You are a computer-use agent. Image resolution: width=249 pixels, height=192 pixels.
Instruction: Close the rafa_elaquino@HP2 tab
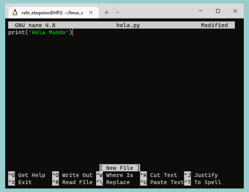point(91,13)
